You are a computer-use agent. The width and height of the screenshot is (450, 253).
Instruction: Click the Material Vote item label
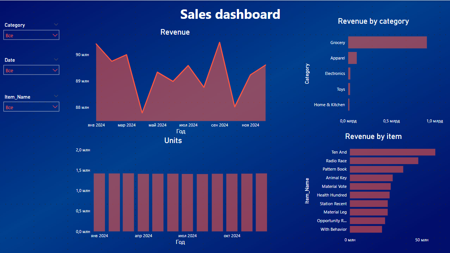click(334, 186)
